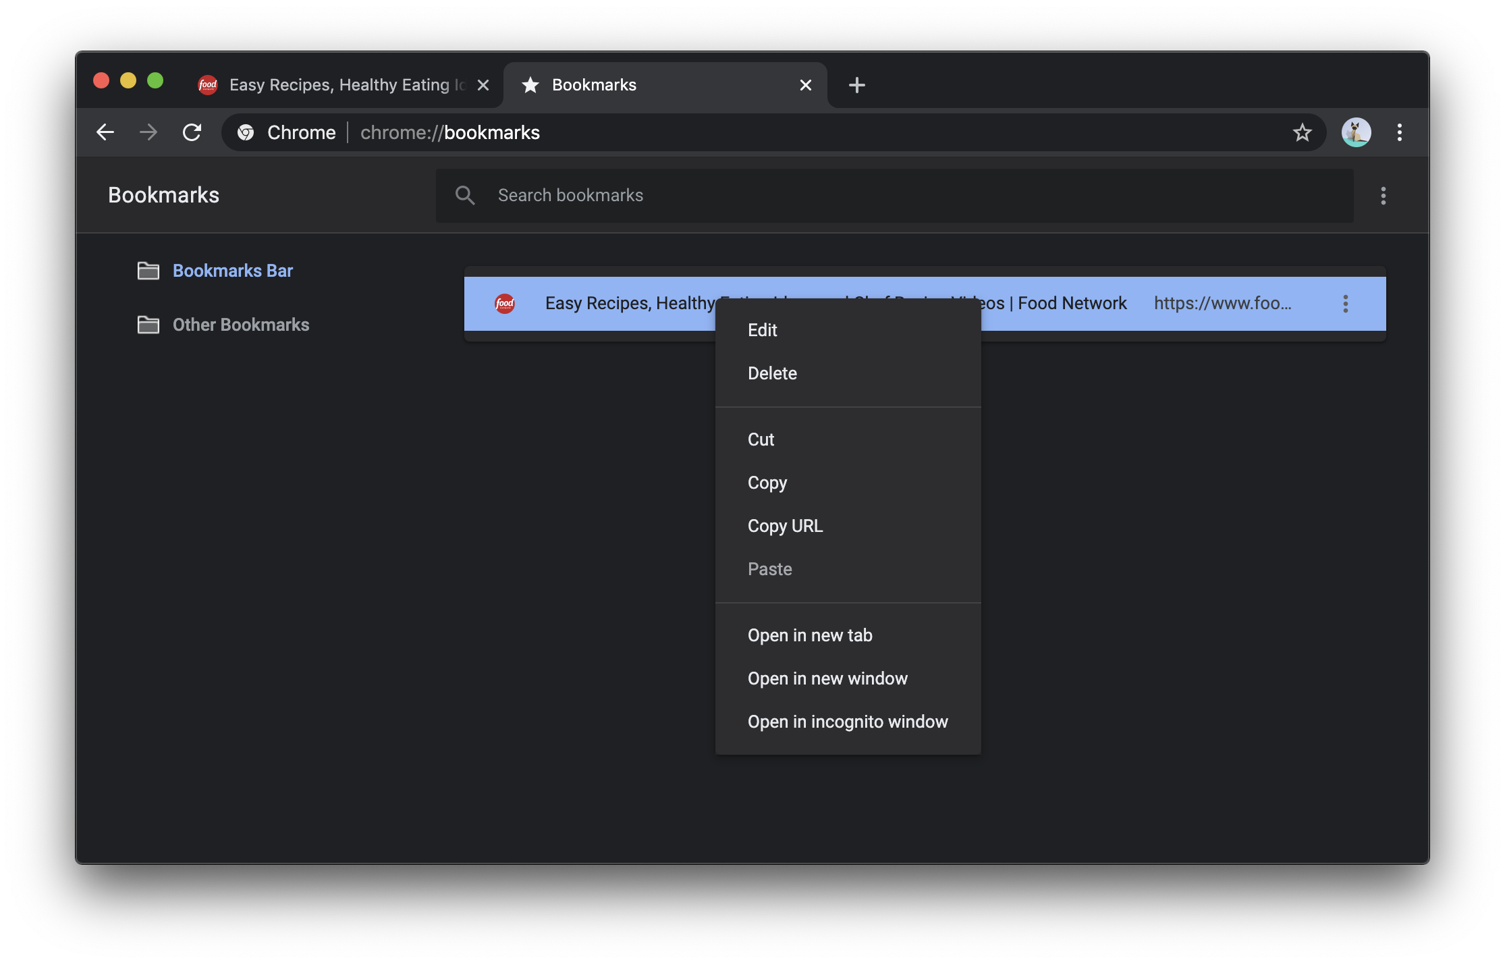The height and width of the screenshot is (964, 1505).
Task: Reload the bookmarks page
Action: [x=192, y=132]
